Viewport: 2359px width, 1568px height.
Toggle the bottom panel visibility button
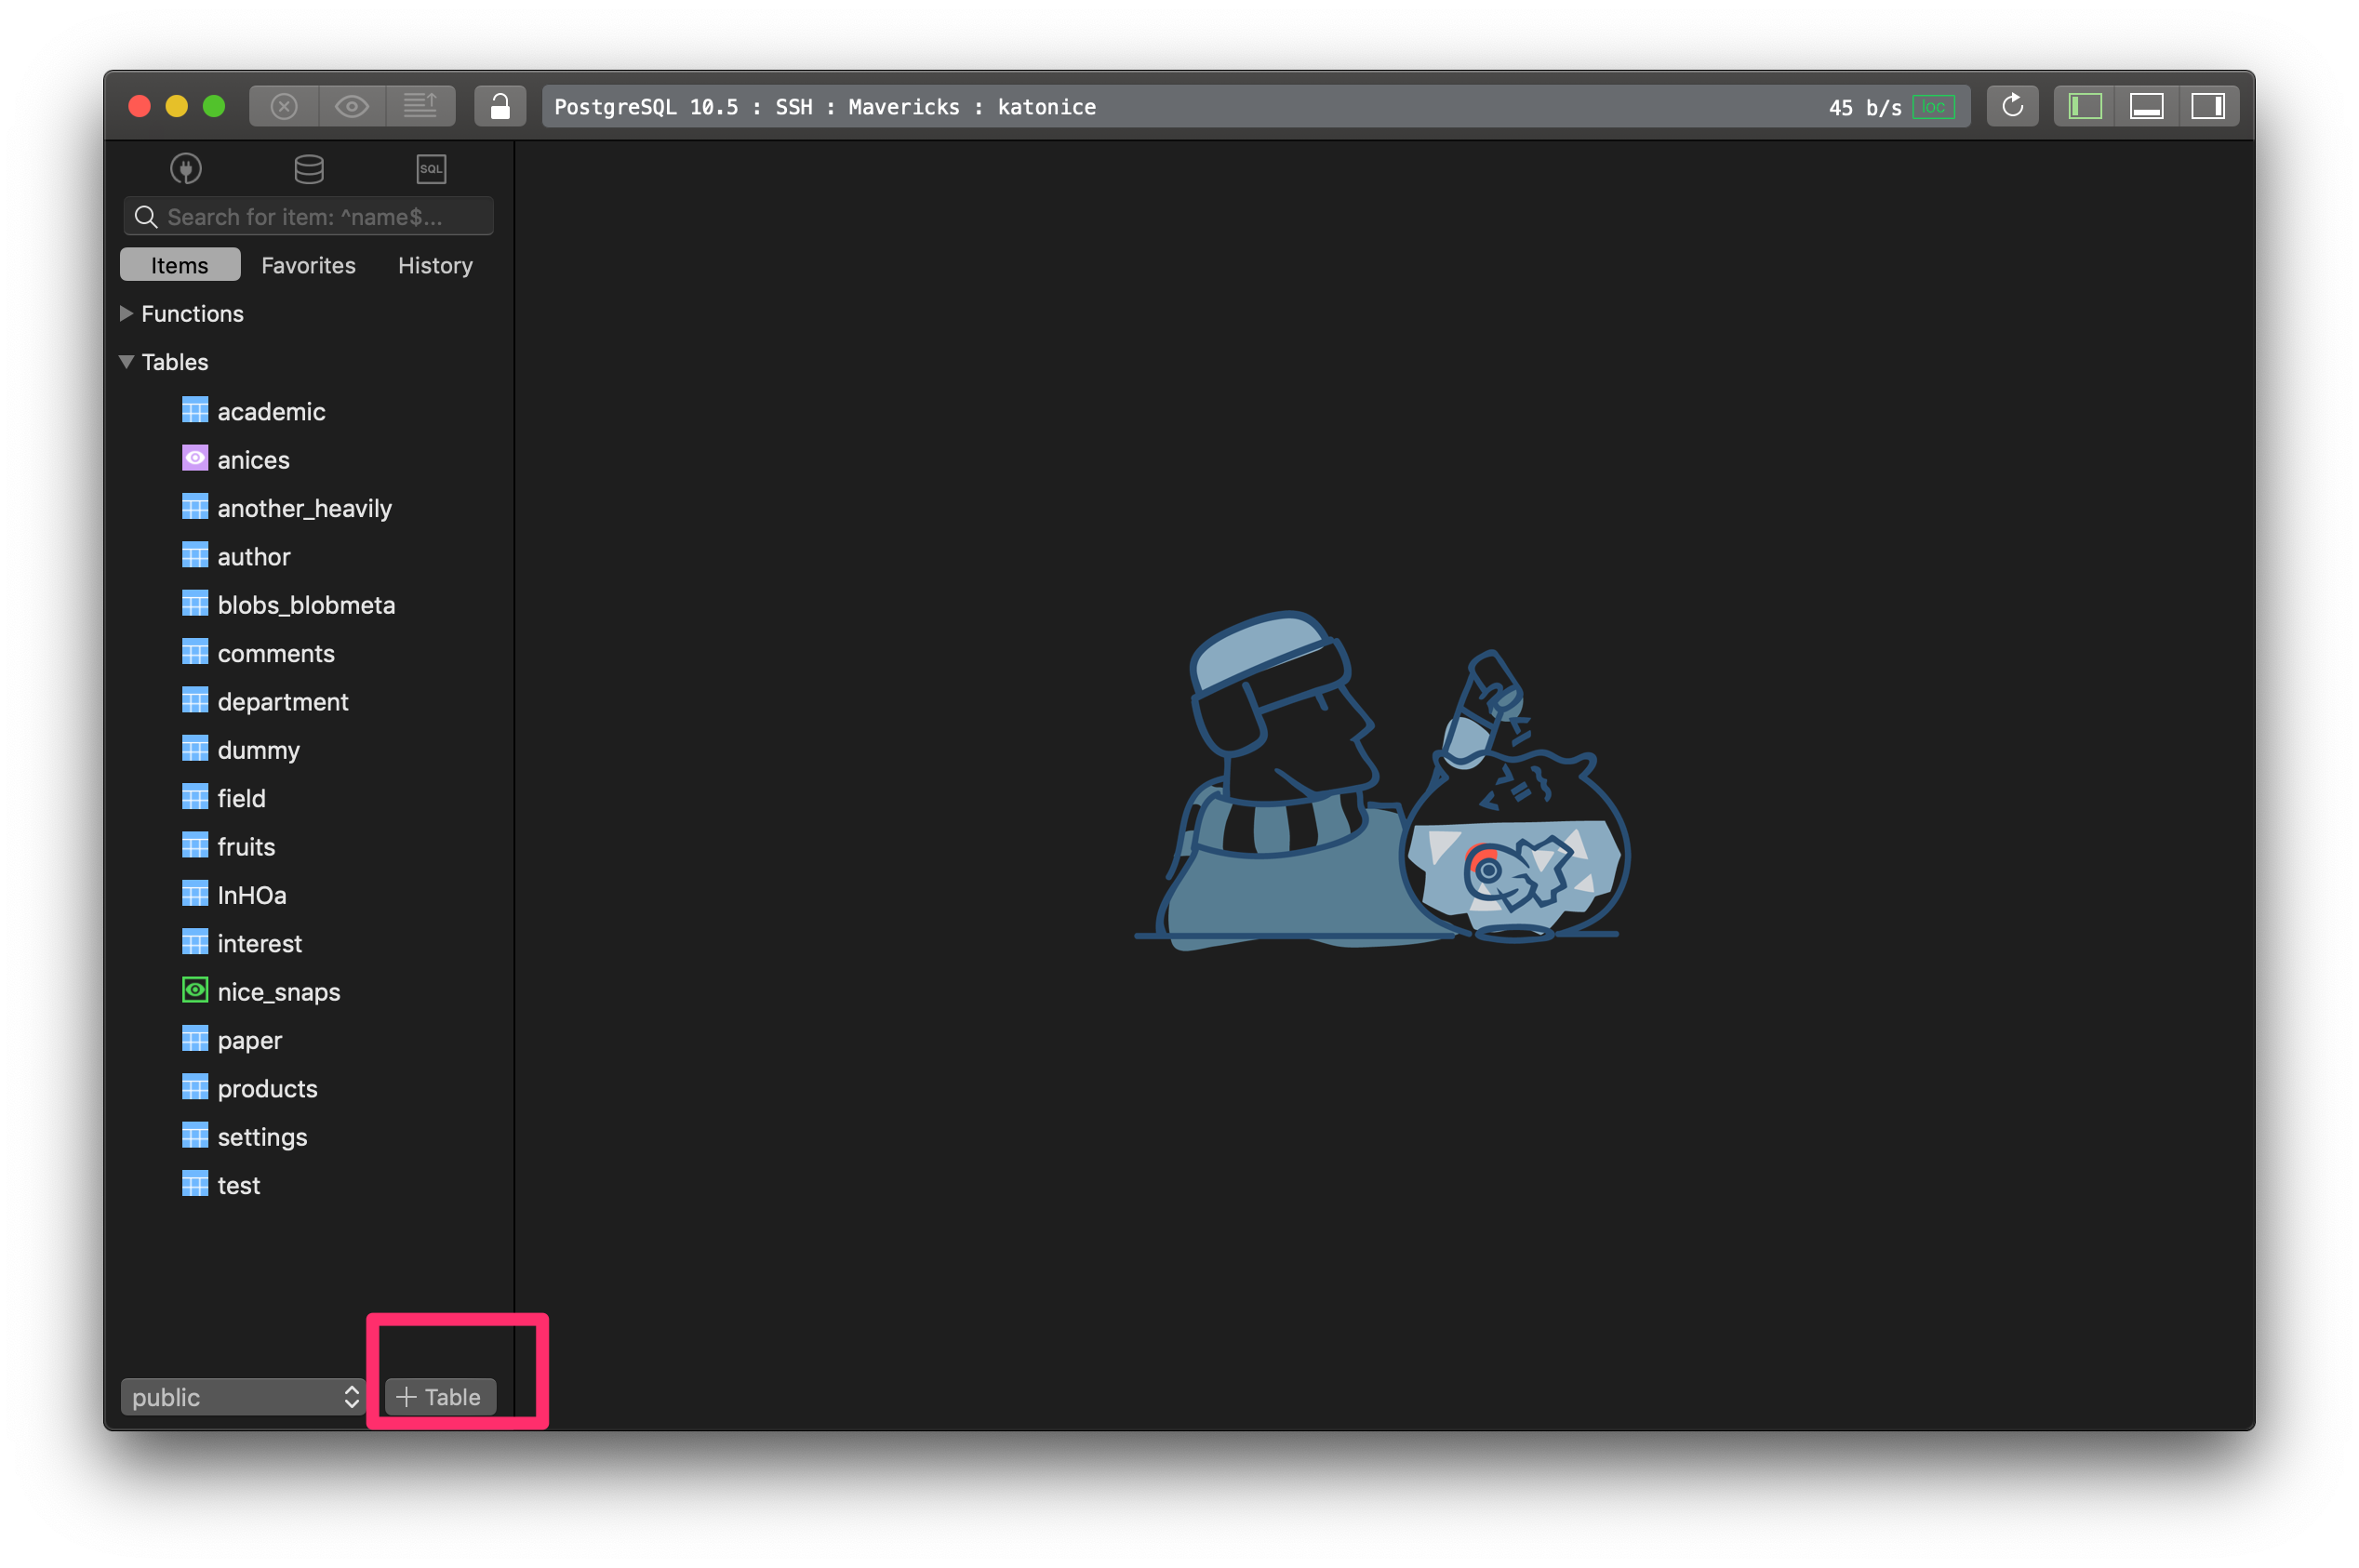(2147, 105)
